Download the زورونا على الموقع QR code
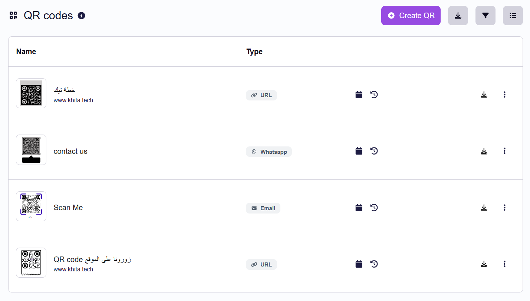The image size is (530, 301). pyautogui.click(x=484, y=264)
